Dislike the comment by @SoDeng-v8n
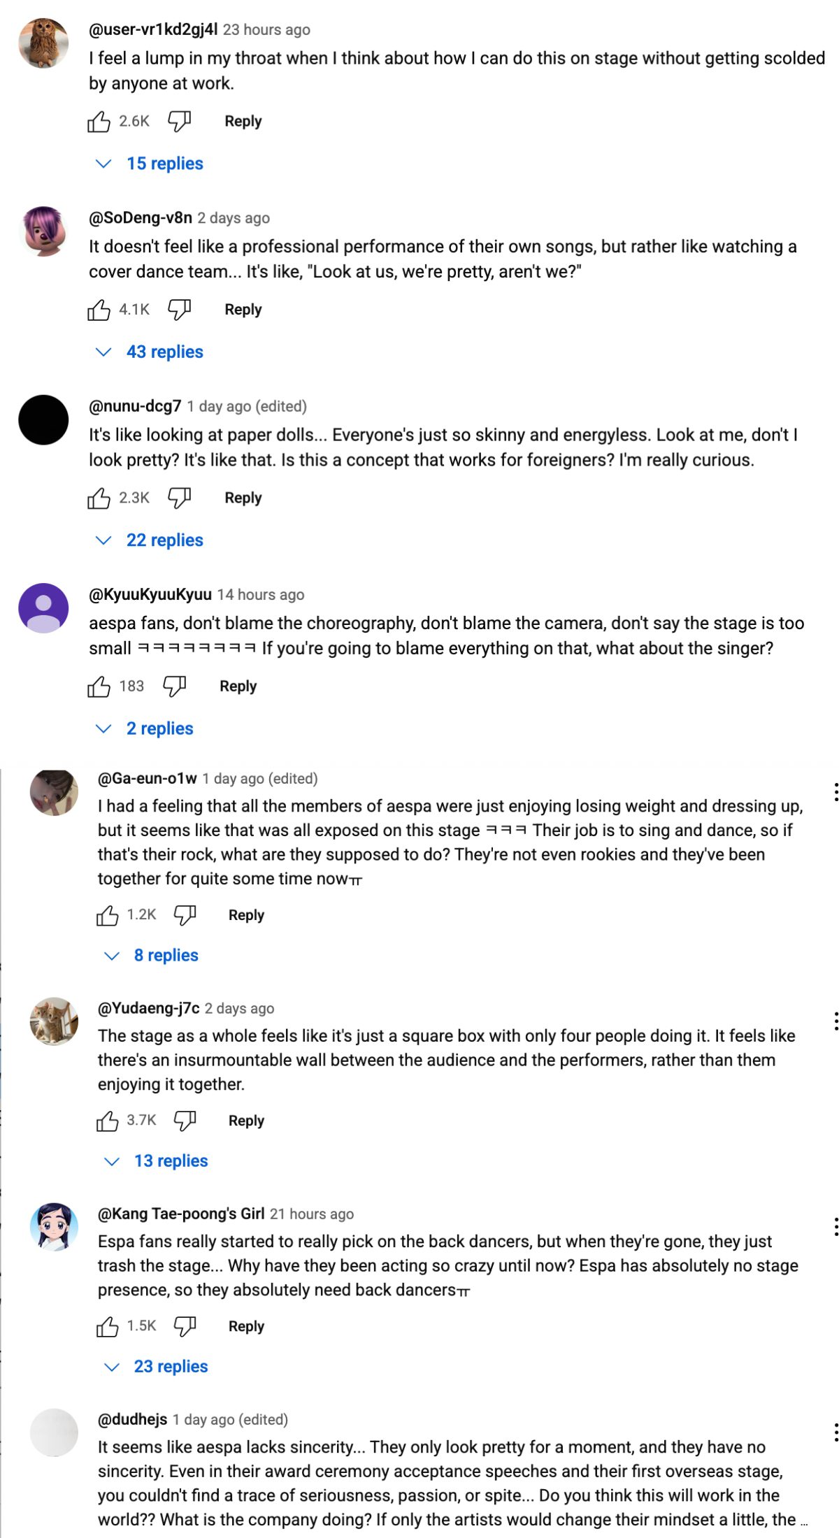The height and width of the screenshot is (1538, 839). point(180,310)
